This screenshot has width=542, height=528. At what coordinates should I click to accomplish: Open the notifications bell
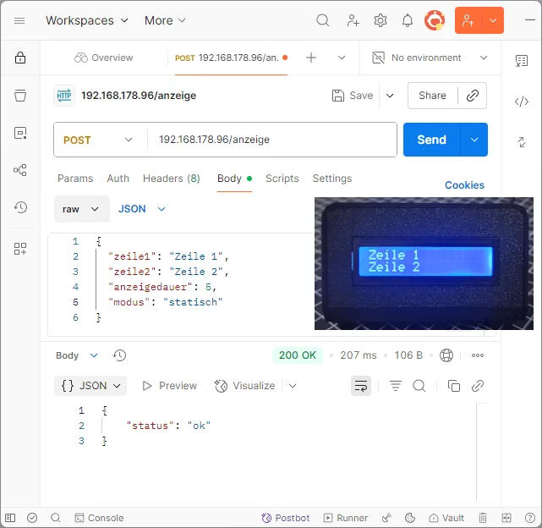tap(408, 20)
